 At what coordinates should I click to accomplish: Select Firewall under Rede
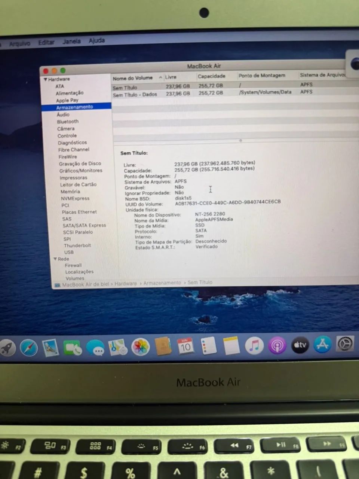point(73,265)
